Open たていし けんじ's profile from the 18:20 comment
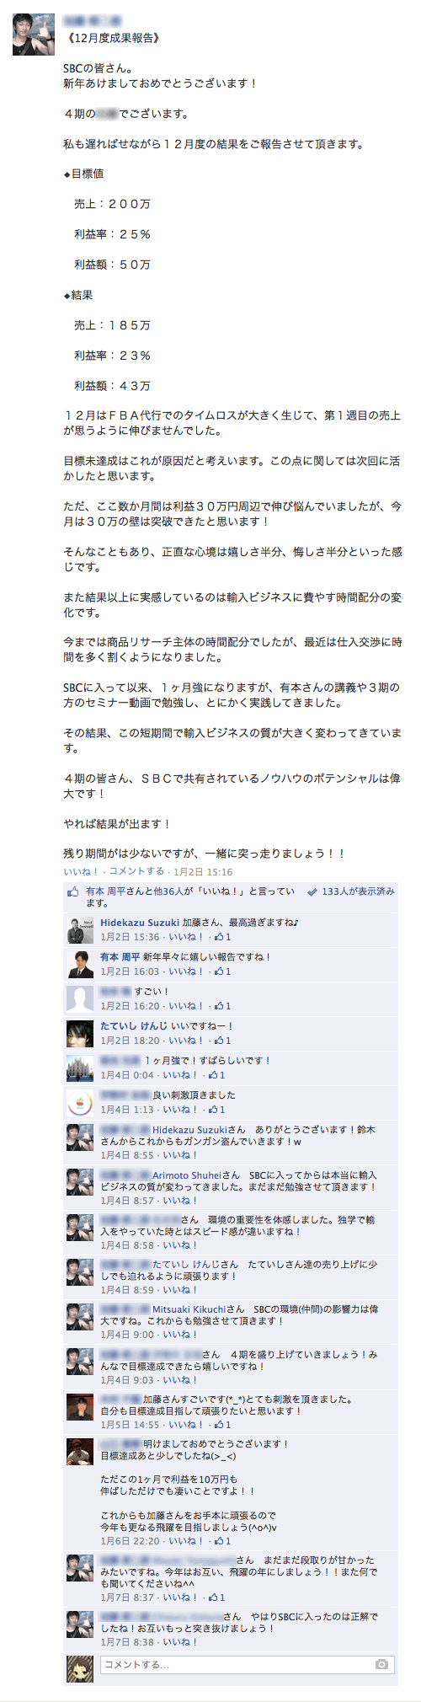The height and width of the screenshot is (1702, 421). click(x=134, y=1026)
